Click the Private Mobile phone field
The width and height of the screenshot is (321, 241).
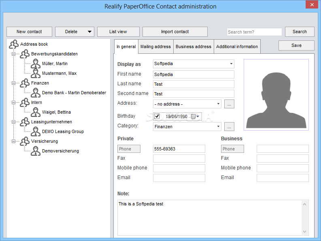click(x=179, y=168)
